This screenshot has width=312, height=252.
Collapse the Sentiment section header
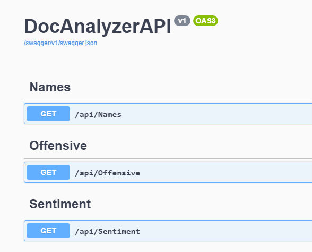[60, 204]
